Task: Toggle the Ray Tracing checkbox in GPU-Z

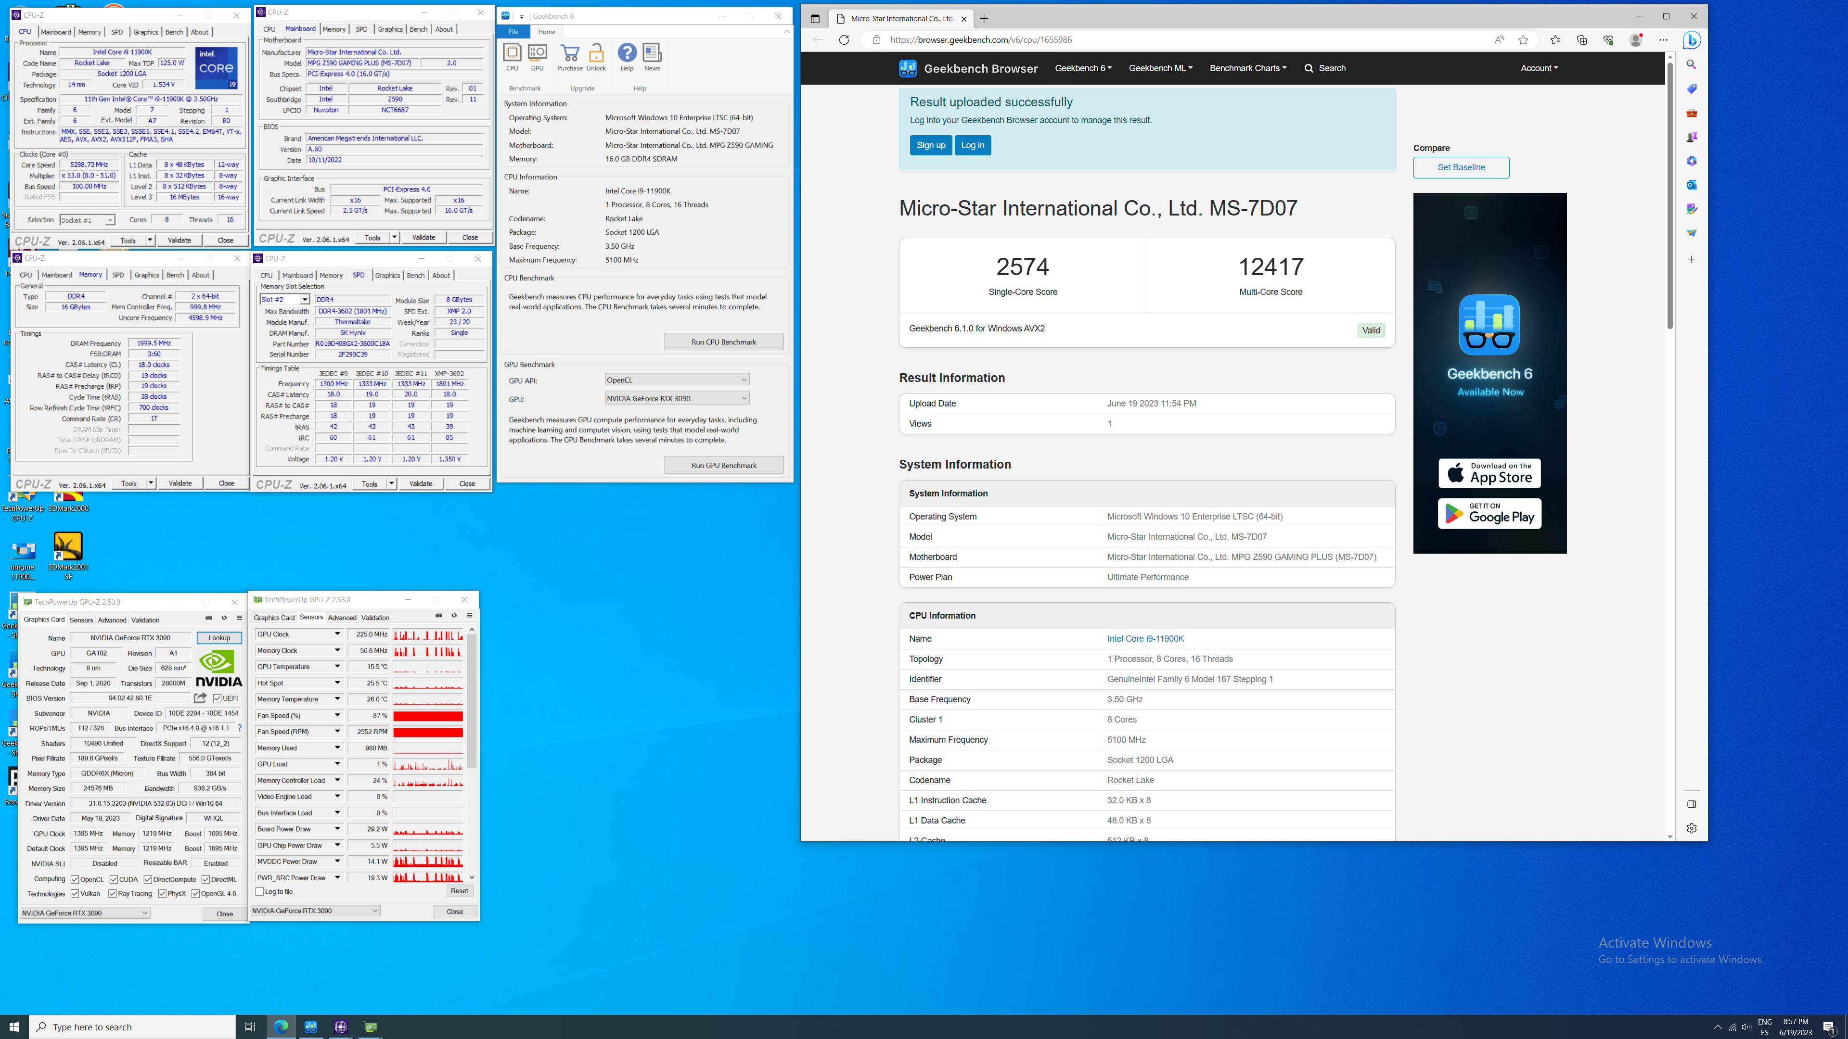Action: click(113, 893)
